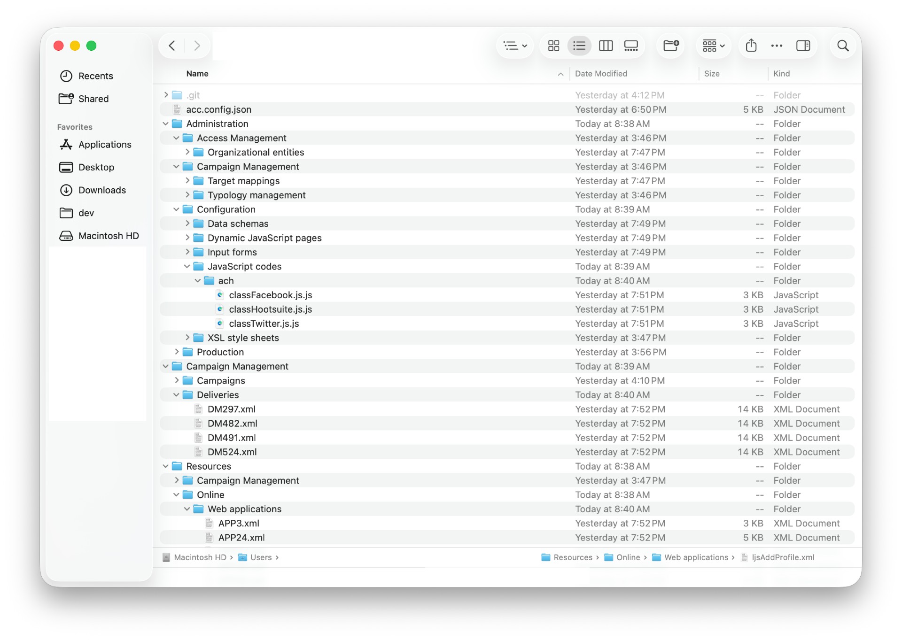Screen dimensions: 902x640
Task: Sort by the Kind column header
Action: (782, 74)
